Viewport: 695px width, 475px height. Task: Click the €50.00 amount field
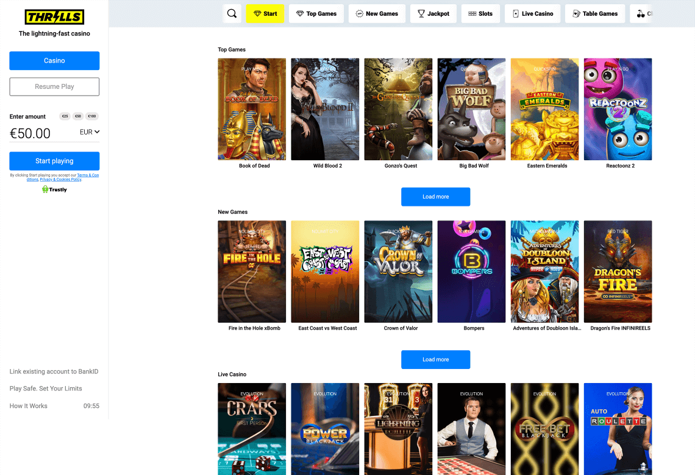(30, 133)
